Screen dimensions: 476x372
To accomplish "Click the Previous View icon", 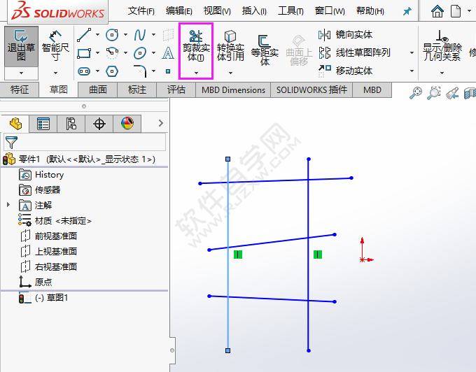I will point(452,93).
